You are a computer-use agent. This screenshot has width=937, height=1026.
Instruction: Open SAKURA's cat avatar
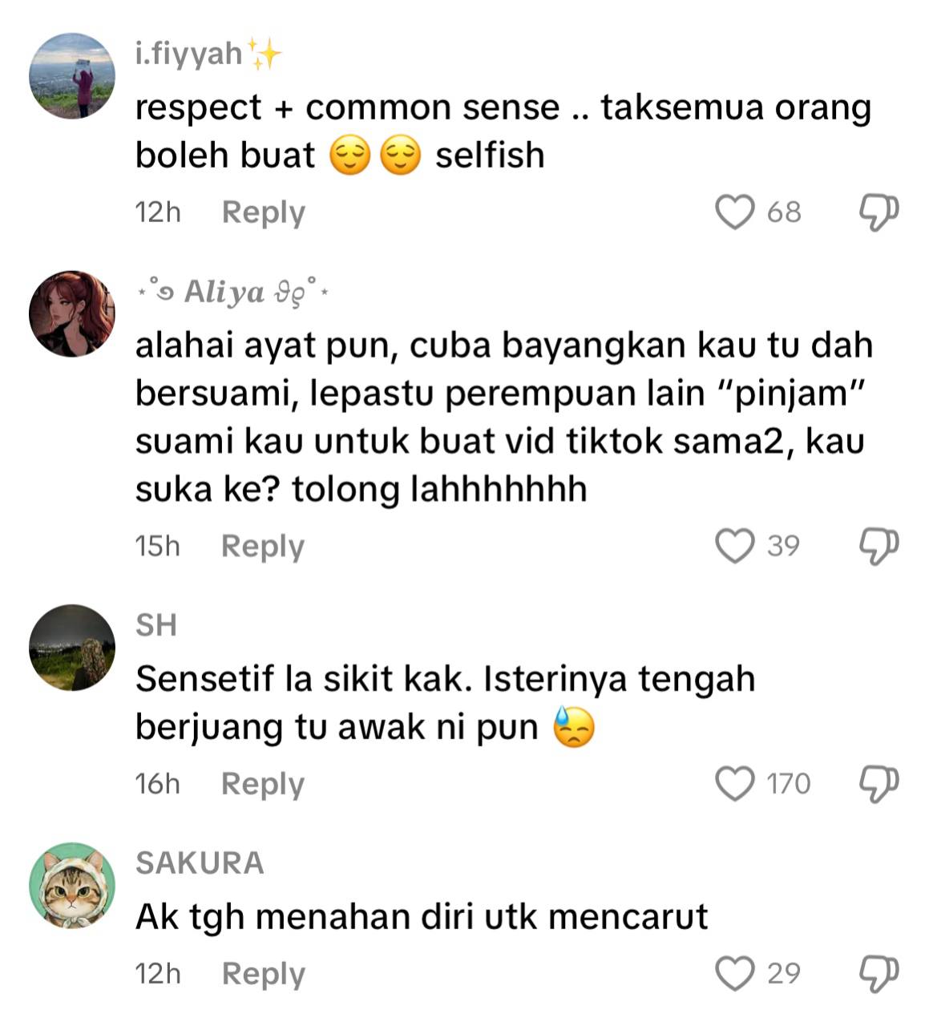pyautogui.click(x=72, y=886)
